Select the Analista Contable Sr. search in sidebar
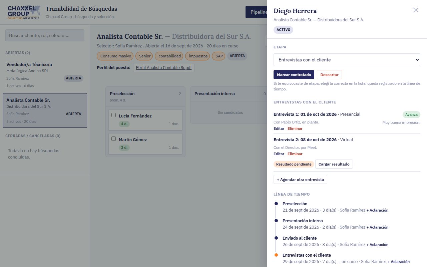 pos(45,110)
